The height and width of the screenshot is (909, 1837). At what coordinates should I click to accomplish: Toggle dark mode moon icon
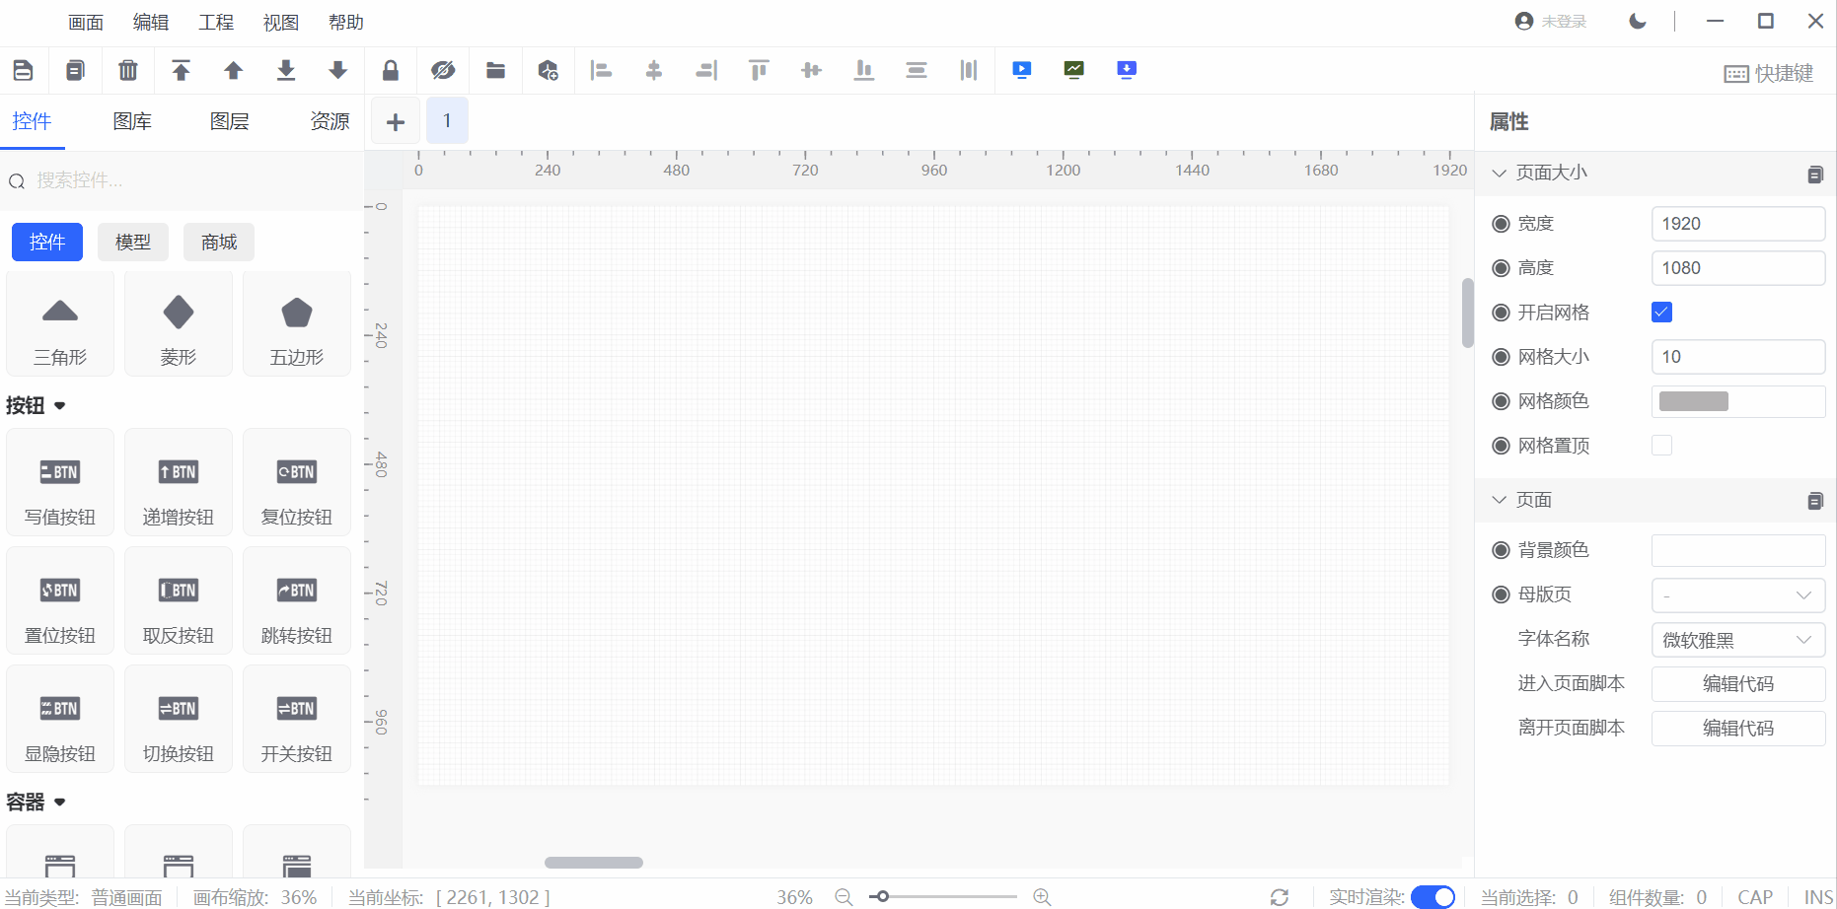(x=1638, y=22)
